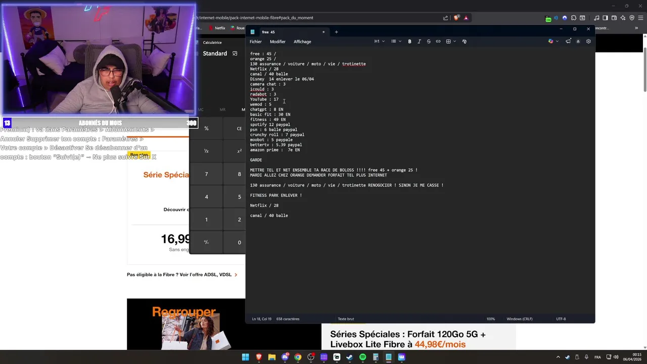Viewport: 647px width, 364px height.
Task: Toggle bold formatting in Notepad toolbar
Action: (409, 41)
